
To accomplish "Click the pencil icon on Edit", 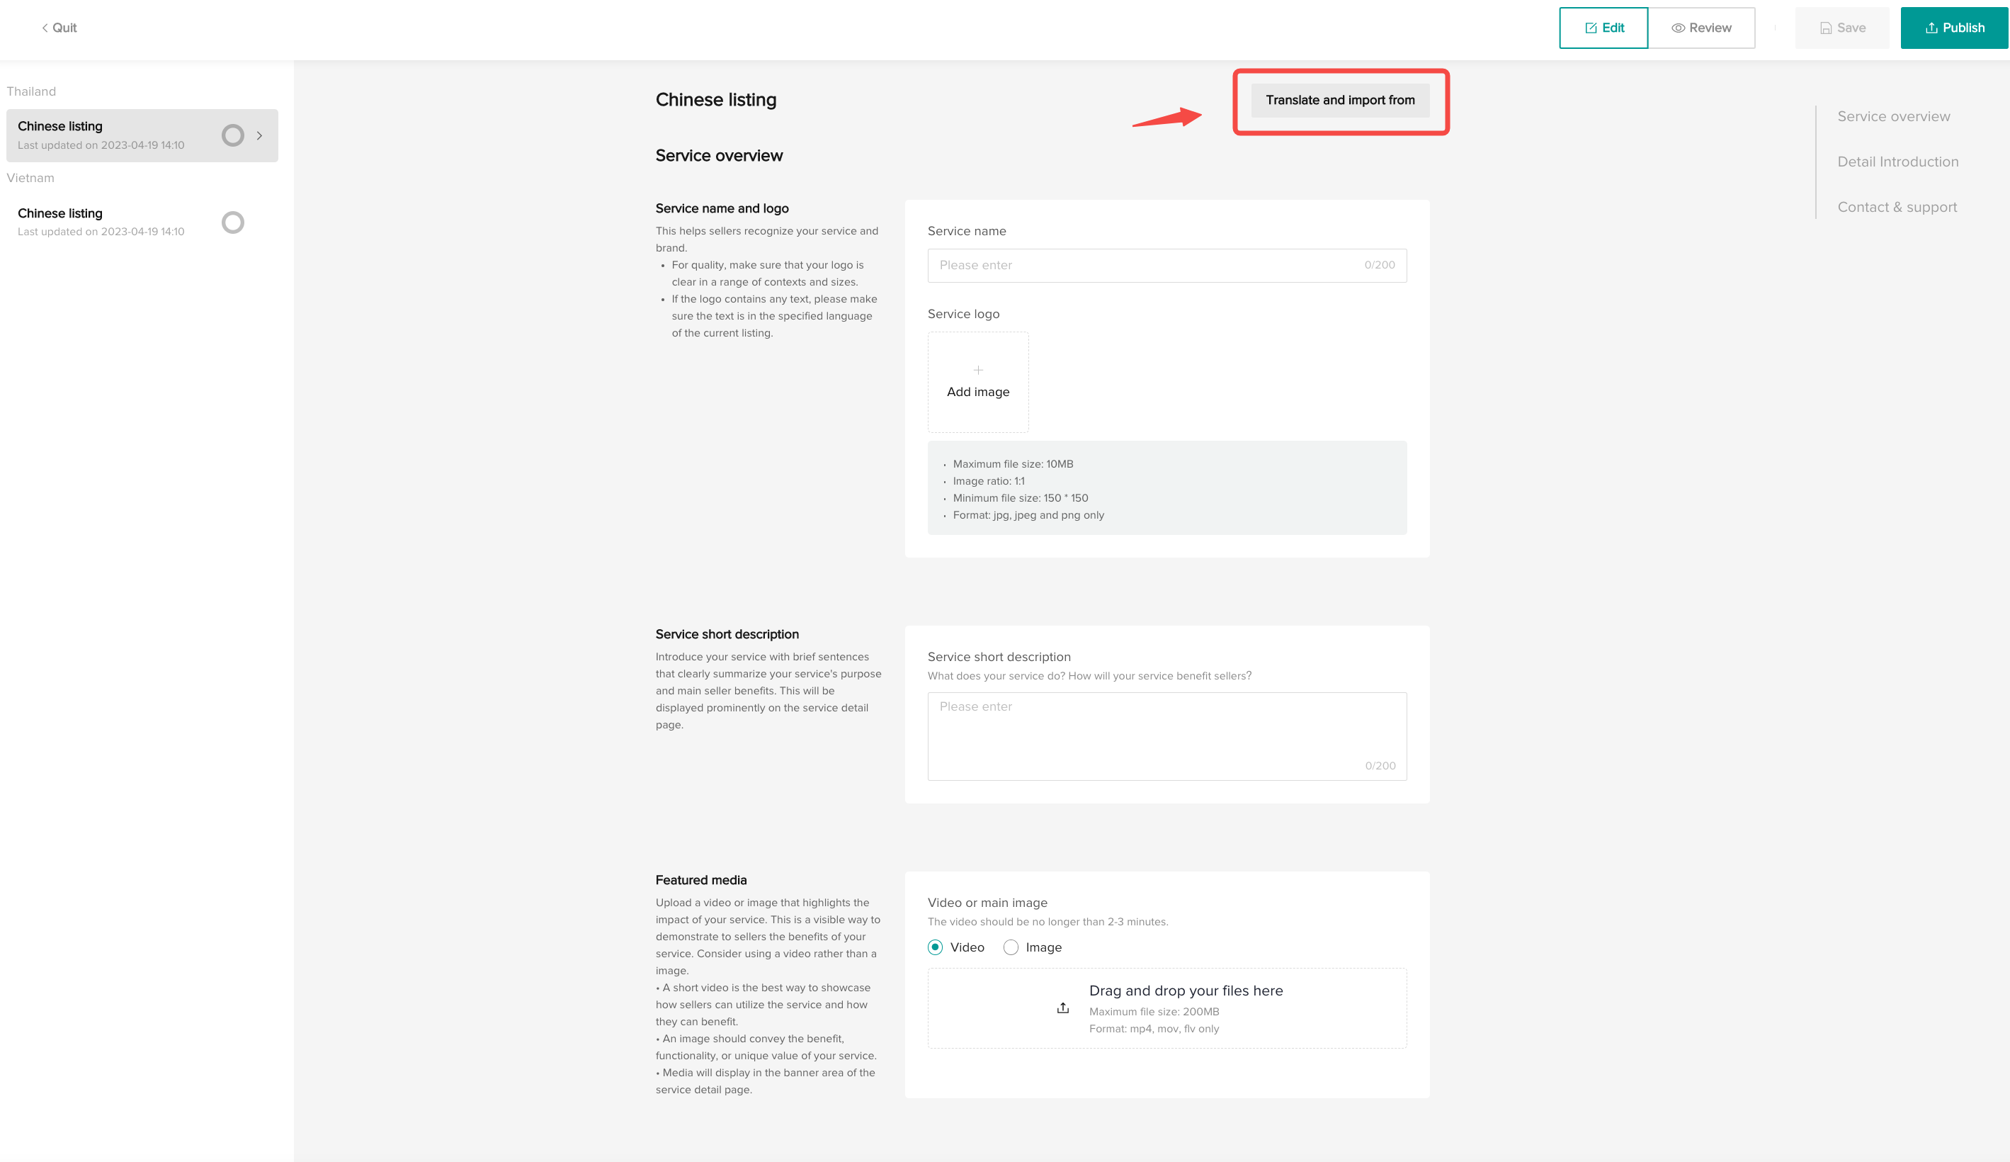I will point(1591,28).
